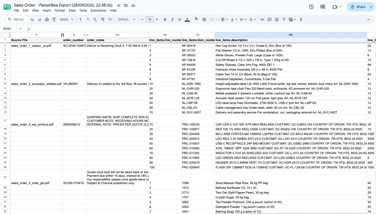Viewport: 376px width, 214px height.
Task: Click the Share button
Action: 357,7
